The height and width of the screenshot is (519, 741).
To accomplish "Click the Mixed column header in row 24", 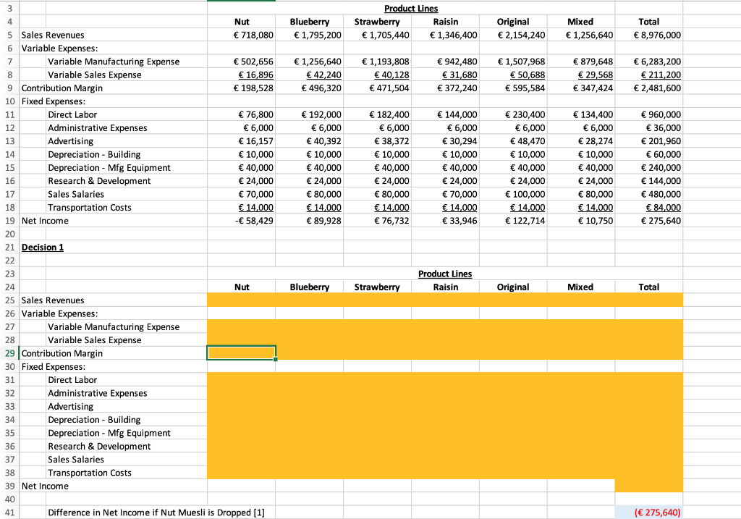I will [580, 287].
